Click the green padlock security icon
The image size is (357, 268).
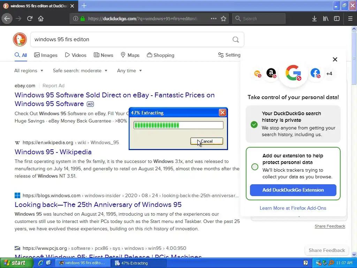(83, 19)
